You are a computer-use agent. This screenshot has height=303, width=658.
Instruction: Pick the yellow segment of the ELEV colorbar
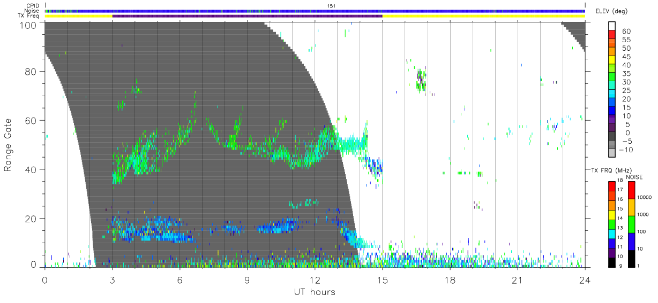[x=612, y=59]
